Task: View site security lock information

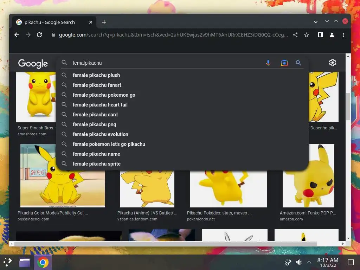Action: [x=53, y=35]
